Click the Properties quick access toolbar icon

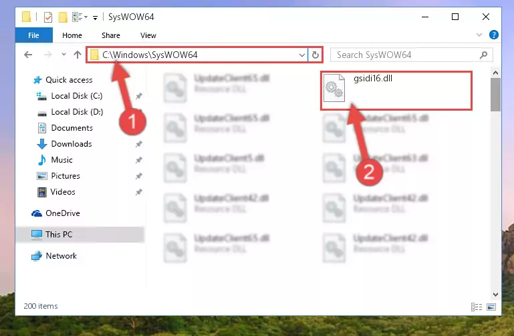click(48, 17)
